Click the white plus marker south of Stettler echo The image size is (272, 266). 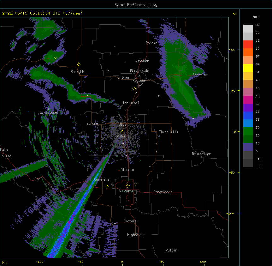pyautogui.click(x=193, y=118)
